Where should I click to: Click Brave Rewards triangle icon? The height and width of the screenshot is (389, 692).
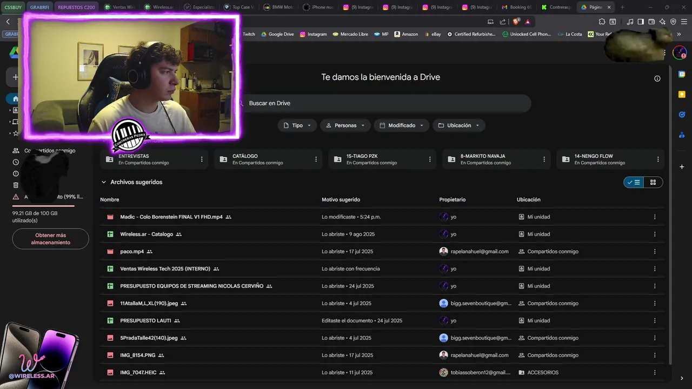(x=528, y=22)
